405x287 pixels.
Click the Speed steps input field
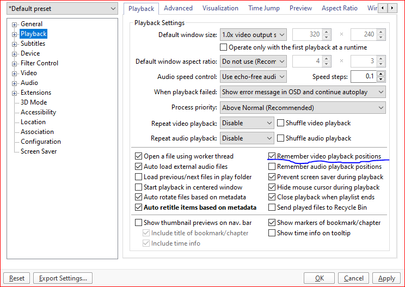[363, 77]
